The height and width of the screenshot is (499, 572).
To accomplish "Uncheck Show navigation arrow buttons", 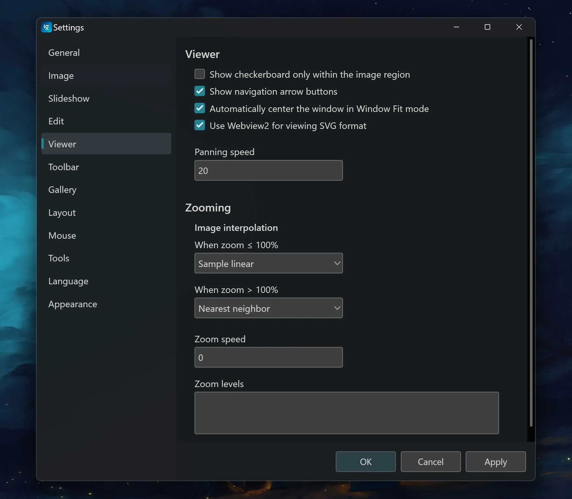I will [x=200, y=91].
